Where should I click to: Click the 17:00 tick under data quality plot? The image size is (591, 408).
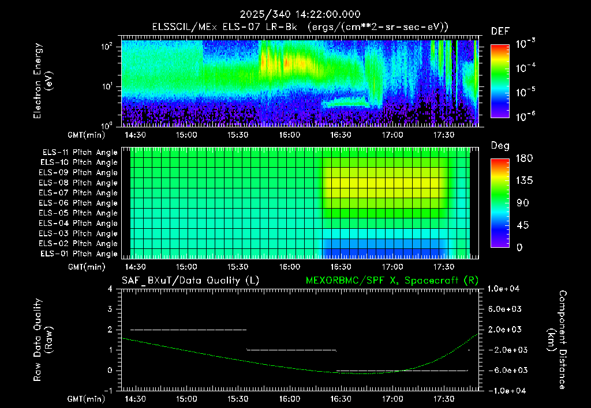point(392,399)
